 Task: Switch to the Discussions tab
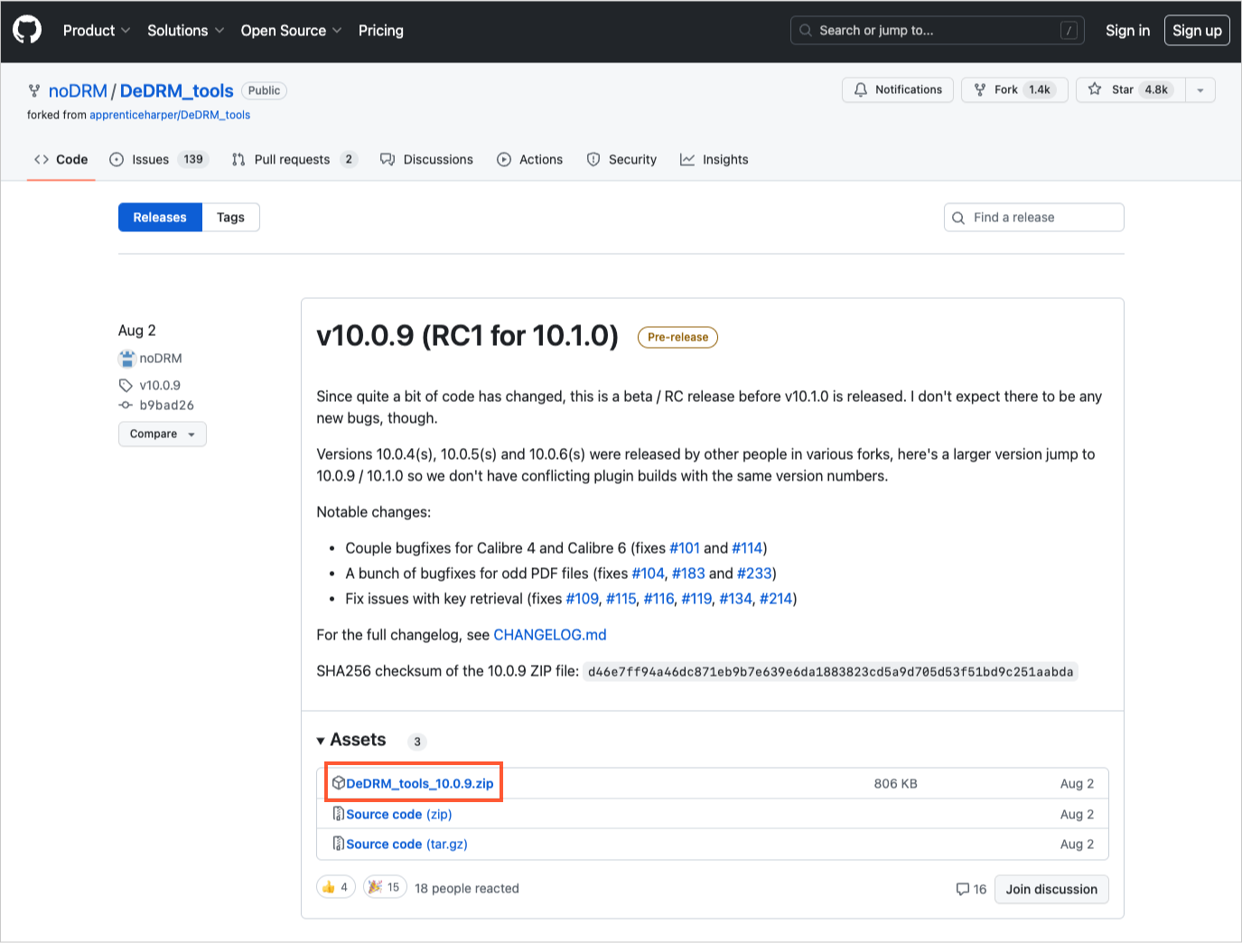click(426, 160)
